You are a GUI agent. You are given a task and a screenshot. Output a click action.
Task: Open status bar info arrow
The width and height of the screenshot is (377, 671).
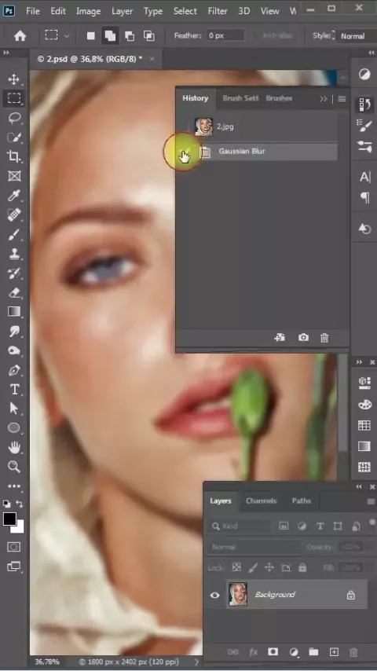tap(196, 662)
